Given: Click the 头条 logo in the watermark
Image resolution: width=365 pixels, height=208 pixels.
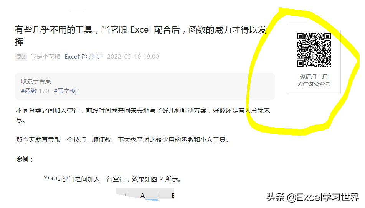Looking at the screenshot, I should point(275,197).
